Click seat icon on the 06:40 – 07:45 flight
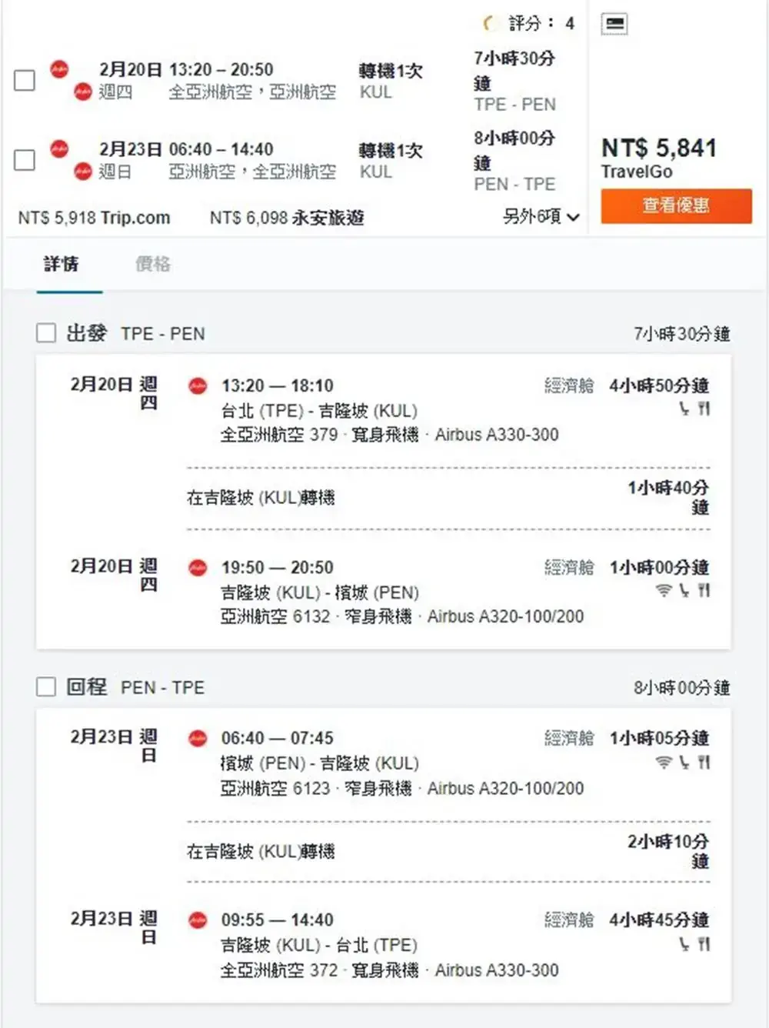Image resolution: width=769 pixels, height=1028 pixels. (x=684, y=762)
